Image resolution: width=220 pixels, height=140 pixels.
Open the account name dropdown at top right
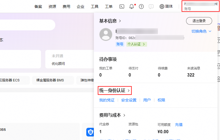tap(201, 6)
